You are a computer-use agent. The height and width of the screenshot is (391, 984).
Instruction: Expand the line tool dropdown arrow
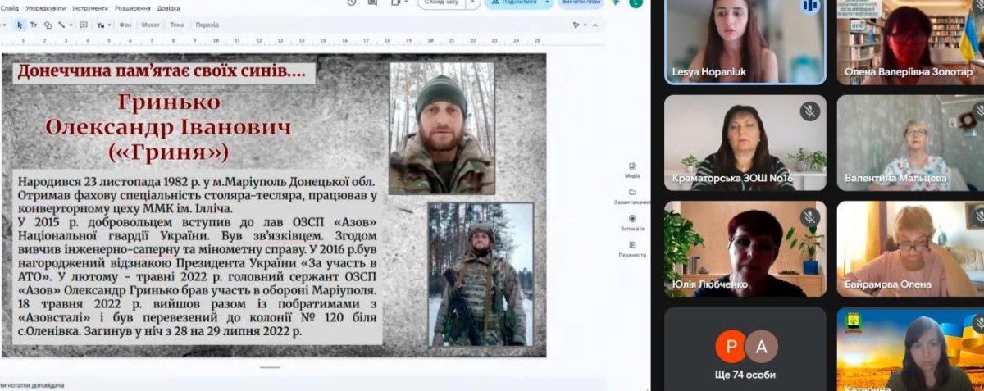coord(71,25)
